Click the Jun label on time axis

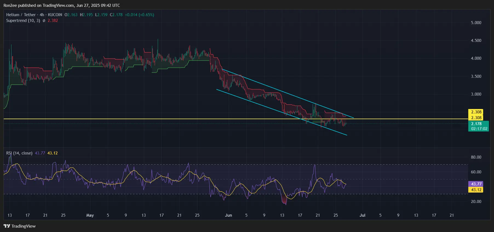pos(228,215)
